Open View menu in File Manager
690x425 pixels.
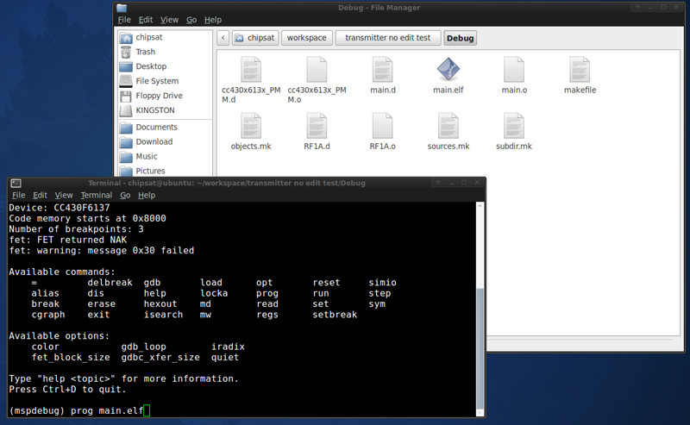coord(169,20)
